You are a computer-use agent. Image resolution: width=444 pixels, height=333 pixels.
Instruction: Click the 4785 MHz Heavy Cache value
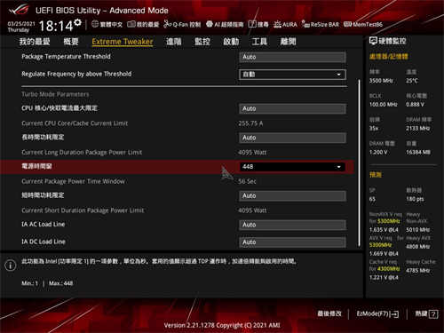(418, 271)
